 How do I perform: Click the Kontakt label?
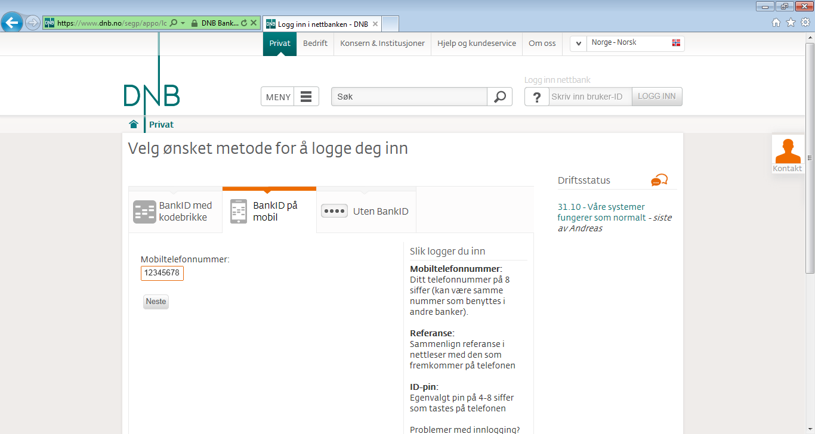pos(788,169)
